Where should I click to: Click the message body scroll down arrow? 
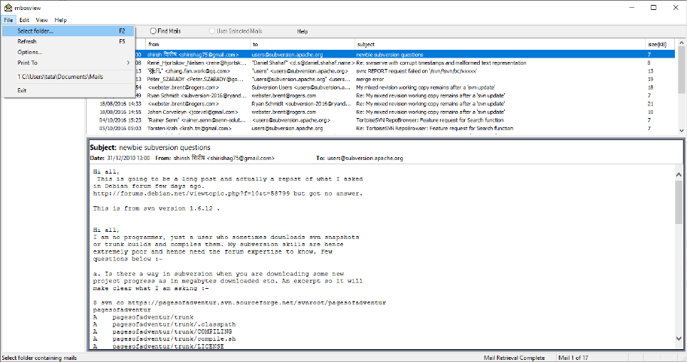click(x=678, y=339)
